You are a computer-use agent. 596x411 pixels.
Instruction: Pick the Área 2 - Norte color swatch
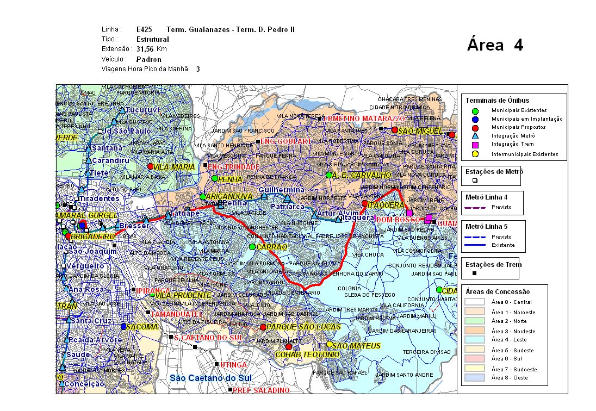[474, 321]
